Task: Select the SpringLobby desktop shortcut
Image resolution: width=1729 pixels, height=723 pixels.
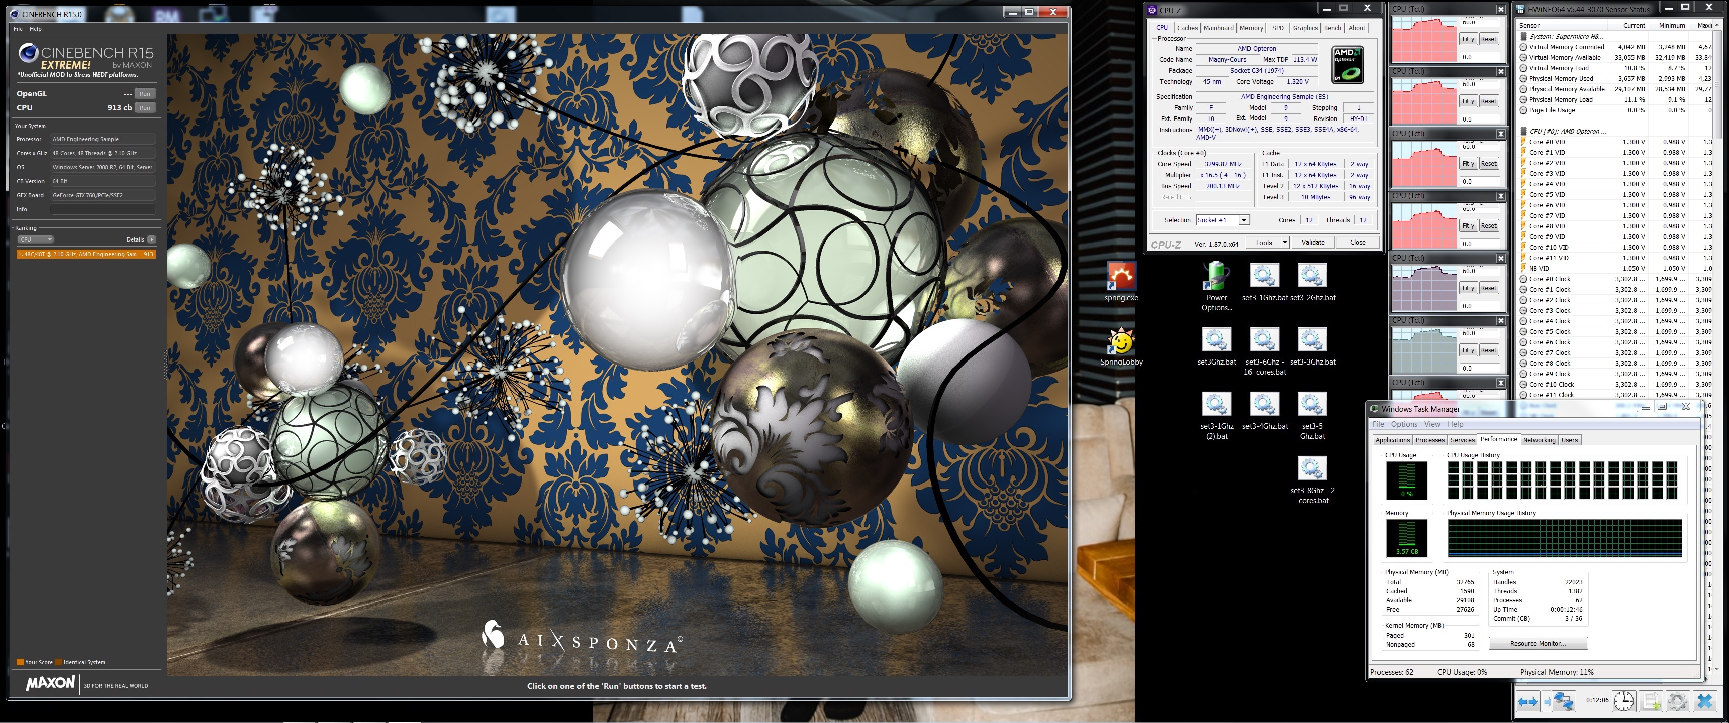Action: (x=1121, y=346)
